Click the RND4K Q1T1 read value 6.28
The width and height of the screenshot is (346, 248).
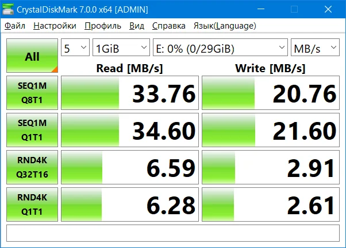point(130,204)
